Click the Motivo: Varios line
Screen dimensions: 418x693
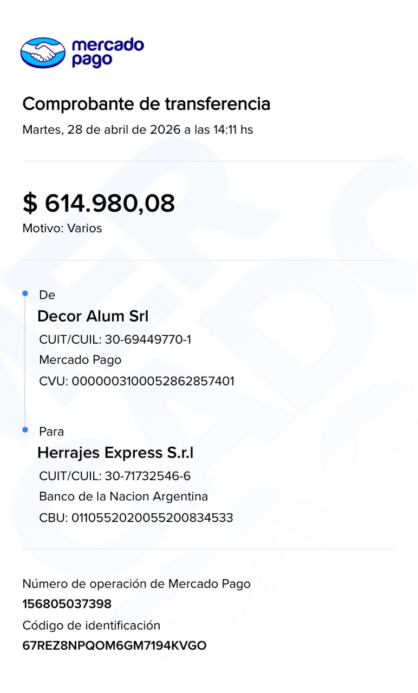62,228
